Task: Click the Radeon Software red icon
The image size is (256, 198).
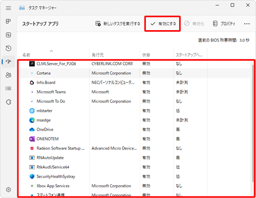Action: click(32, 148)
